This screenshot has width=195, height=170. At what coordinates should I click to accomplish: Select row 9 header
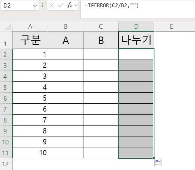[x=6, y=131]
